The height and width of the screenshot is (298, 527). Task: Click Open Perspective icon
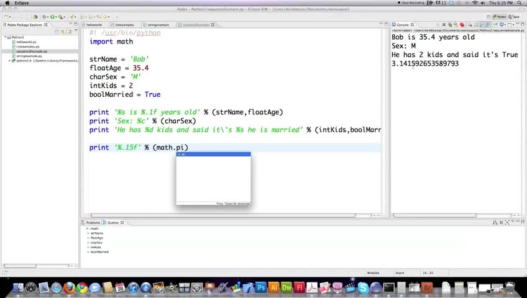point(488,17)
